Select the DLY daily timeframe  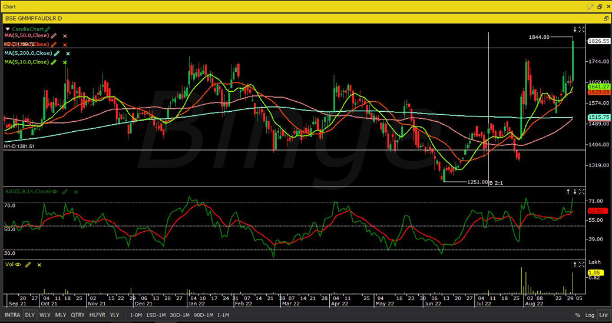(x=29, y=315)
